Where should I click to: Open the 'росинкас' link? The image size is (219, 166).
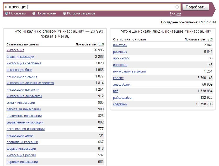(120, 52)
